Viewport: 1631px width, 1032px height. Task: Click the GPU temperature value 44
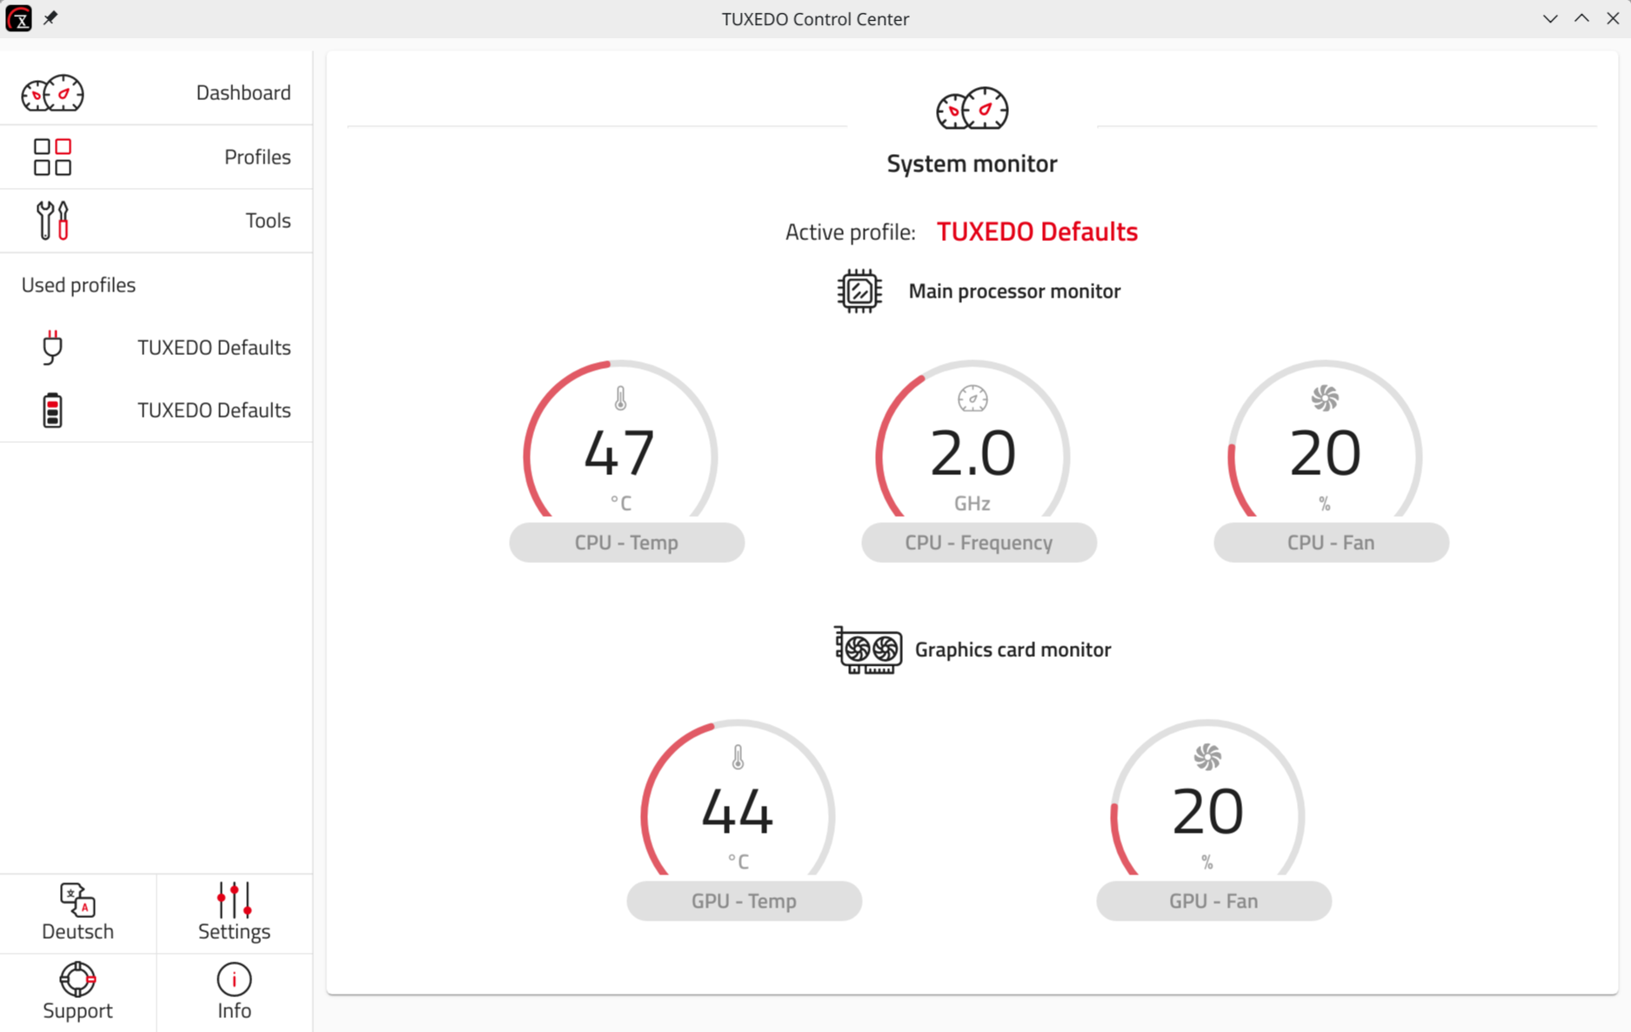[738, 812]
